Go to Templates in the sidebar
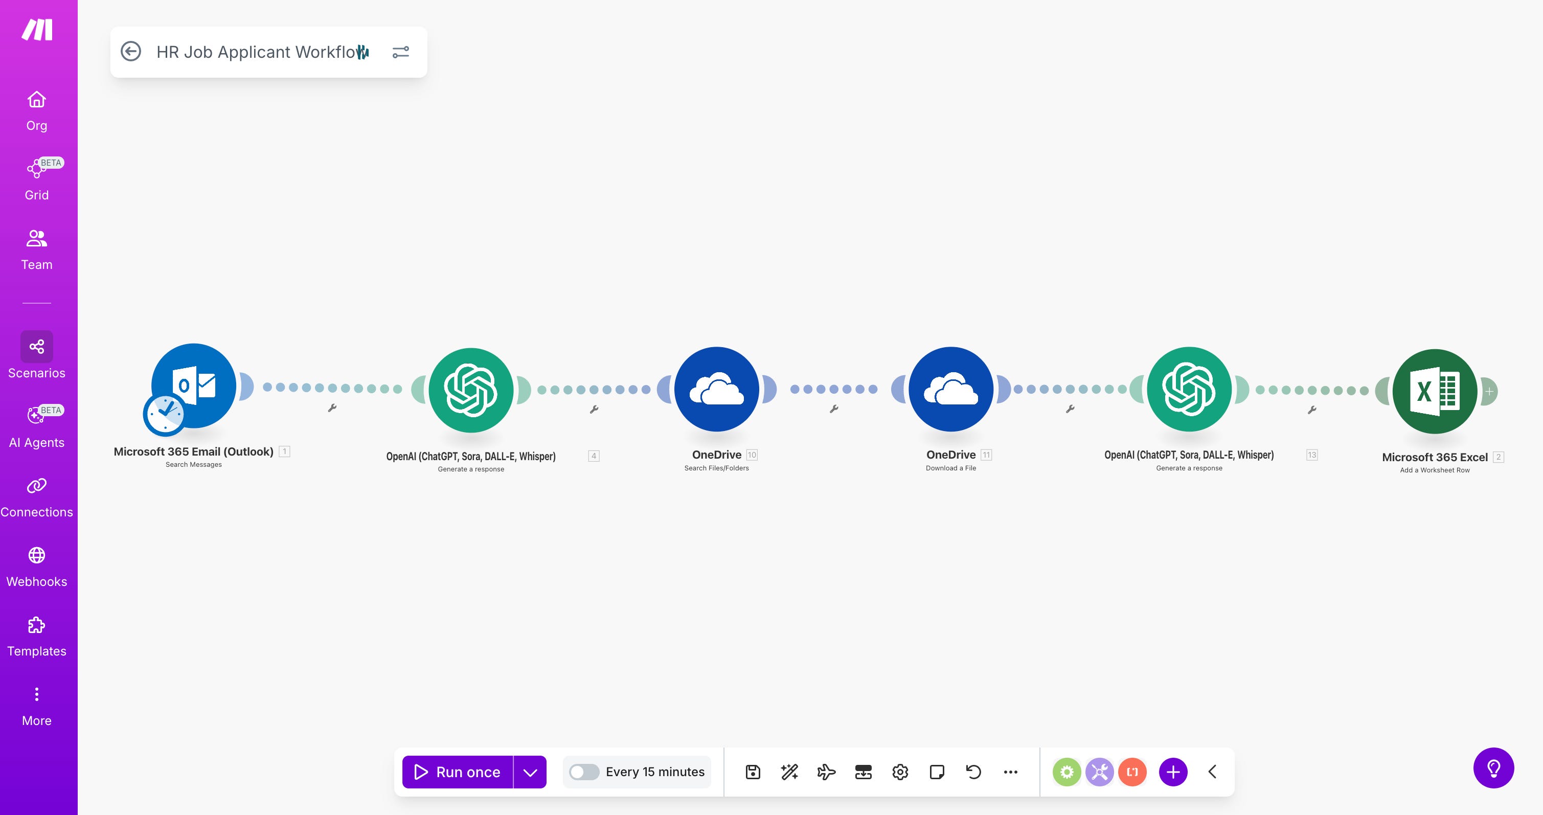 (x=36, y=636)
